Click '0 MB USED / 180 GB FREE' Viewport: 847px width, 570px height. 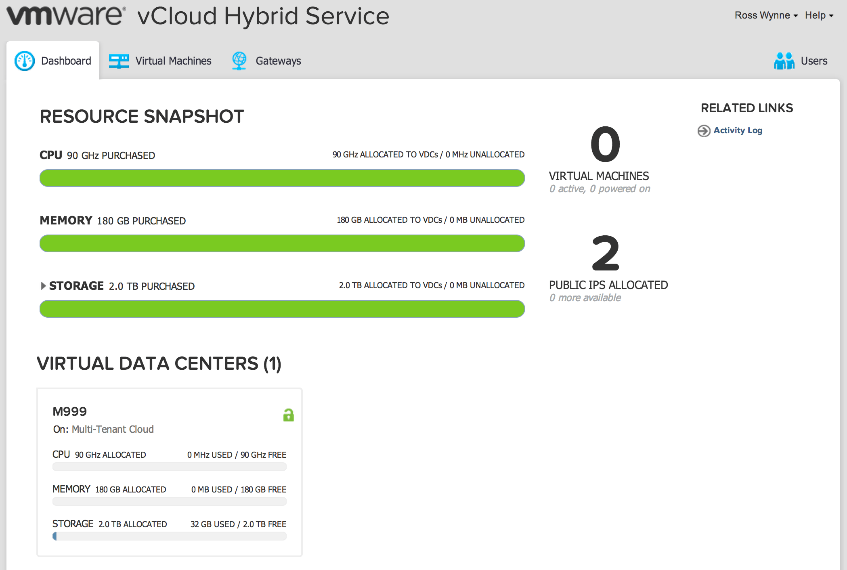click(239, 489)
